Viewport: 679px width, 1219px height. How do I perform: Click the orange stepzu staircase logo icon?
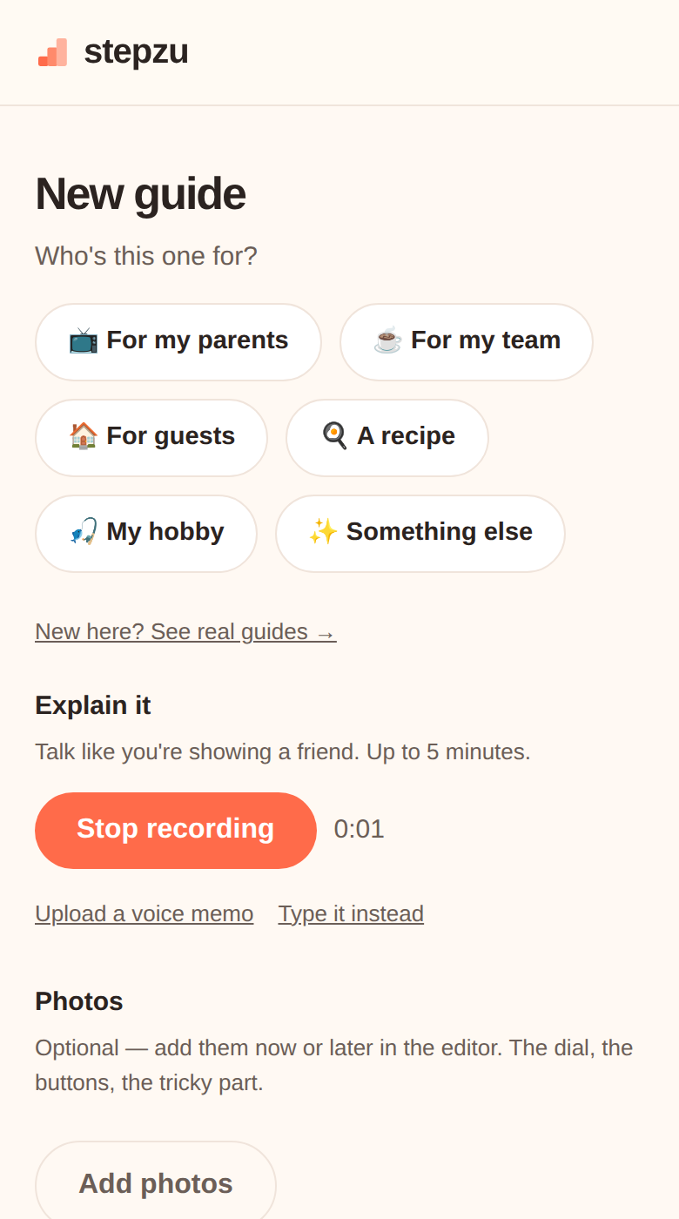pyautogui.click(x=52, y=52)
